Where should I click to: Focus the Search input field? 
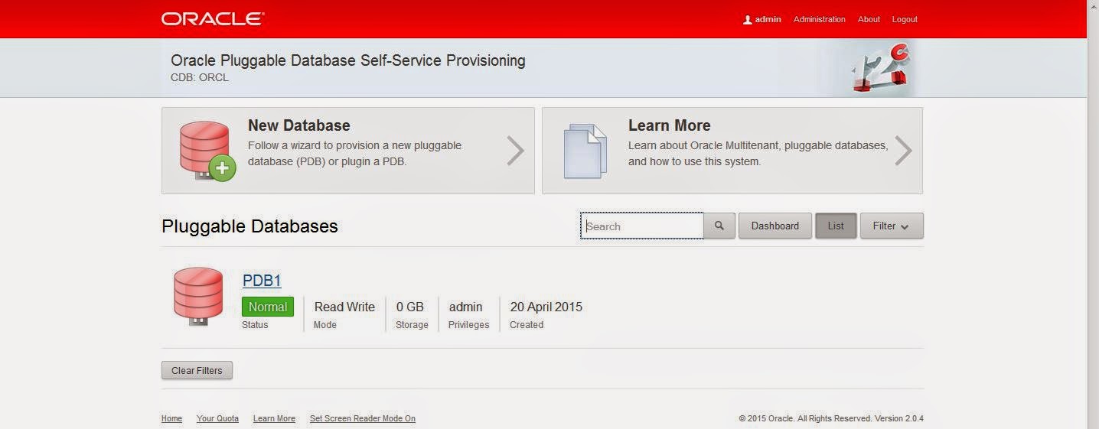pos(642,226)
